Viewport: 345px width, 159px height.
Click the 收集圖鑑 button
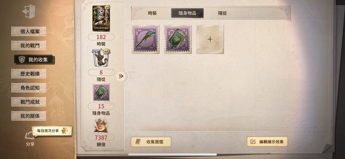(151, 142)
